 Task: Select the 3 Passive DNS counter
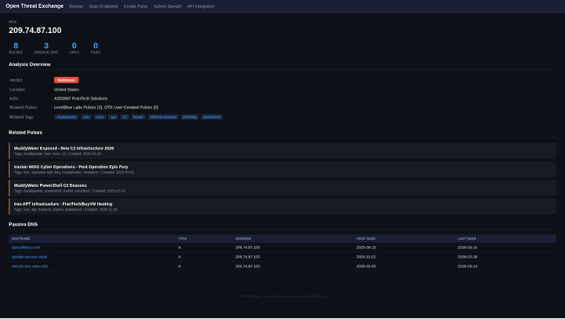click(46, 48)
